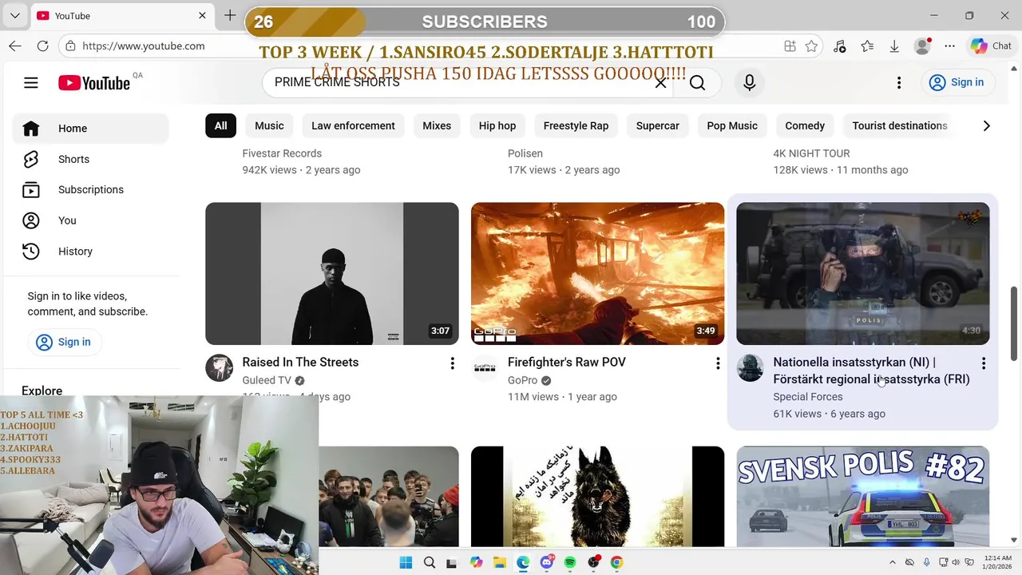Open the YouTube hamburger guide menu
1022x575 pixels.
(31, 82)
